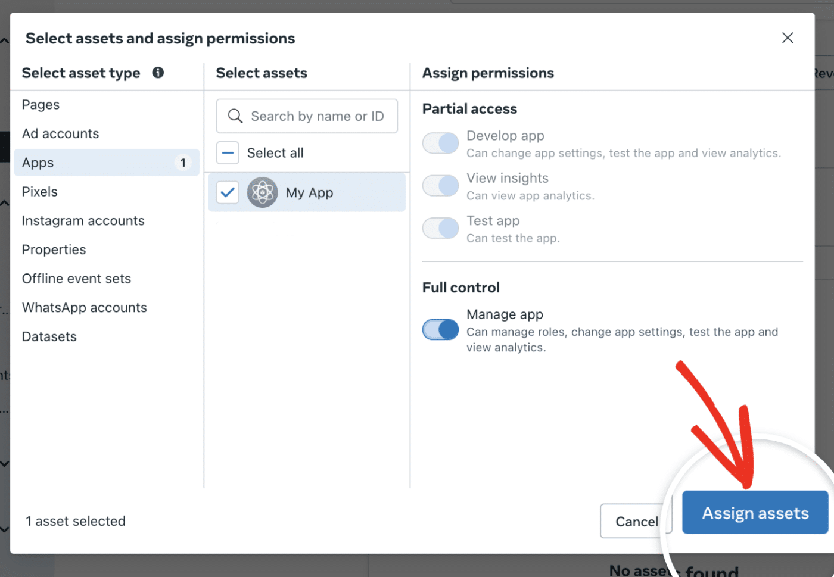Screen dimensions: 834x577
Task: Uncheck the My App checkbox
Action: coord(228,192)
